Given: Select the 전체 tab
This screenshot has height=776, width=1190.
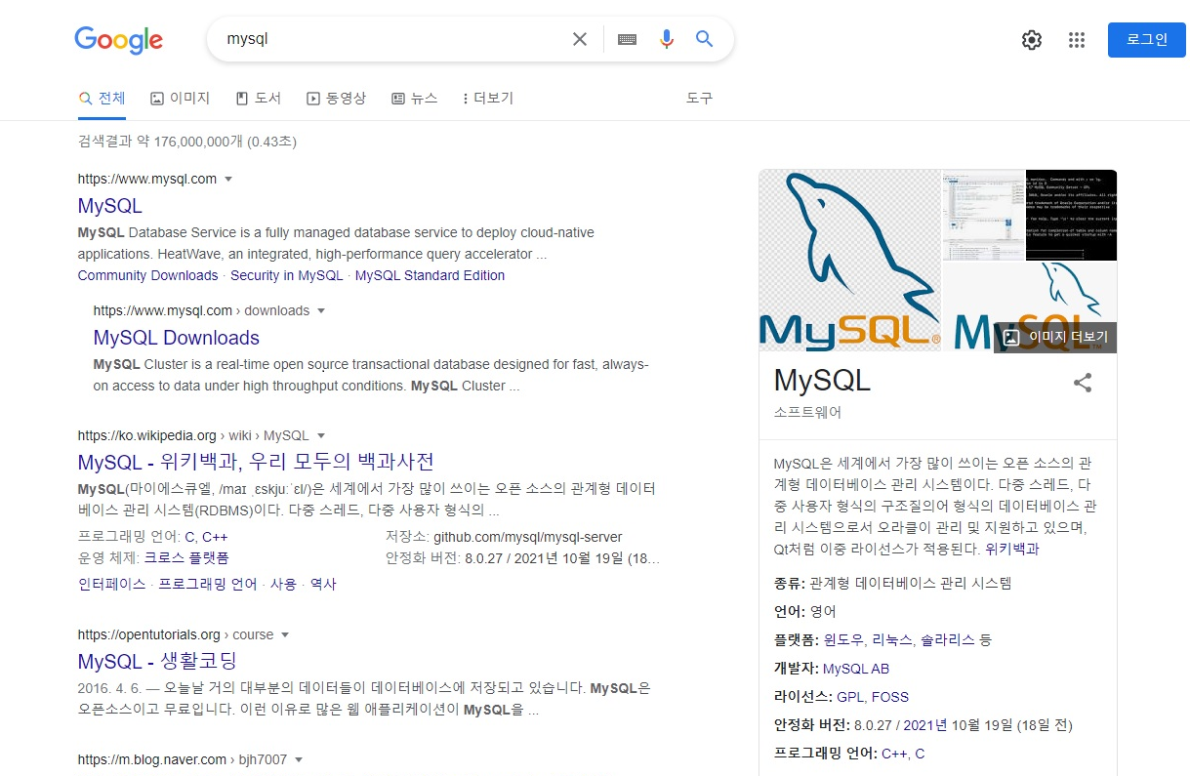Looking at the screenshot, I should [103, 99].
